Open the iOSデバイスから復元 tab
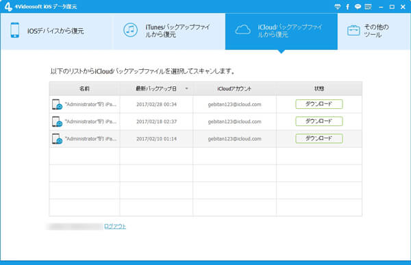Image resolution: width=411 pixels, height=265 pixels. click(57, 31)
